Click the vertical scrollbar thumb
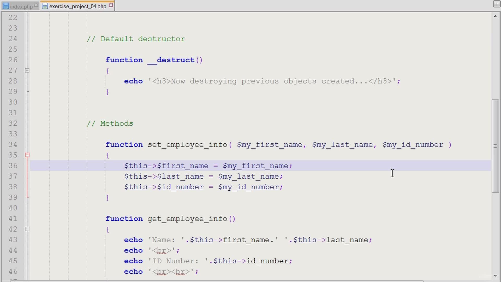Image resolution: width=501 pixels, height=282 pixels. pos(495,123)
